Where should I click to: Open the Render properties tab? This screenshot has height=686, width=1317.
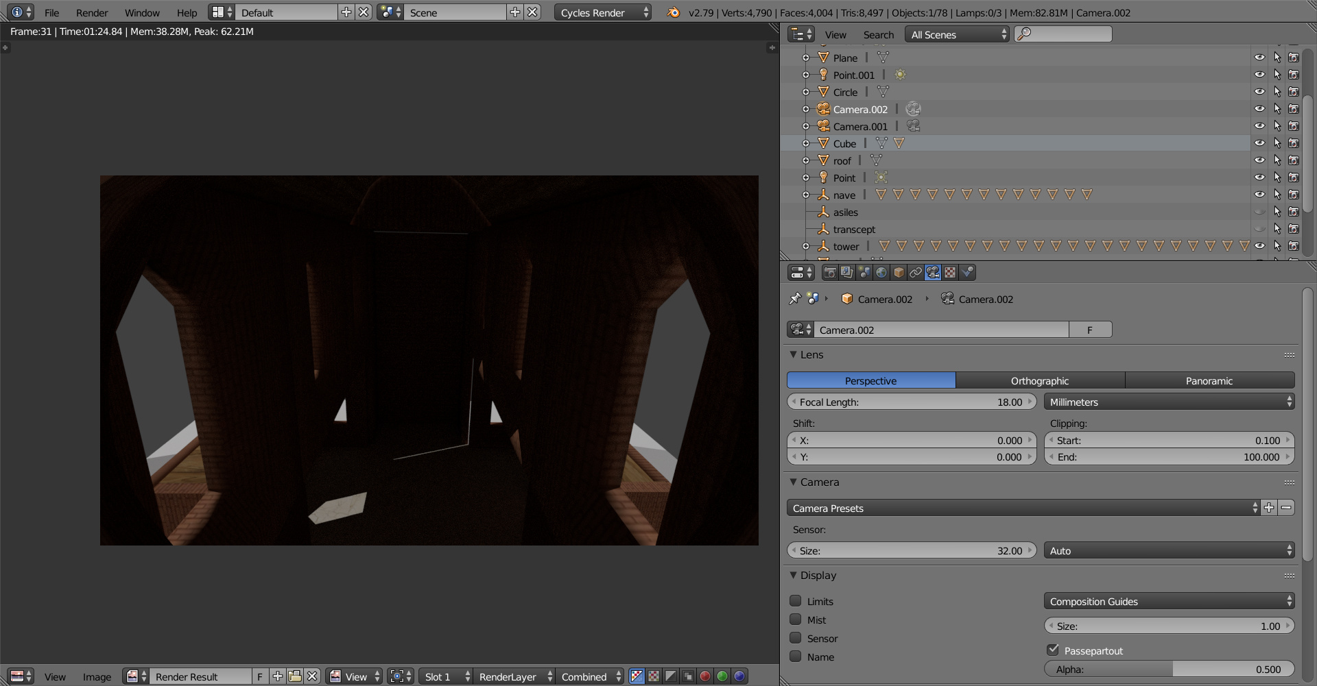pyautogui.click(x=830, y=273)
